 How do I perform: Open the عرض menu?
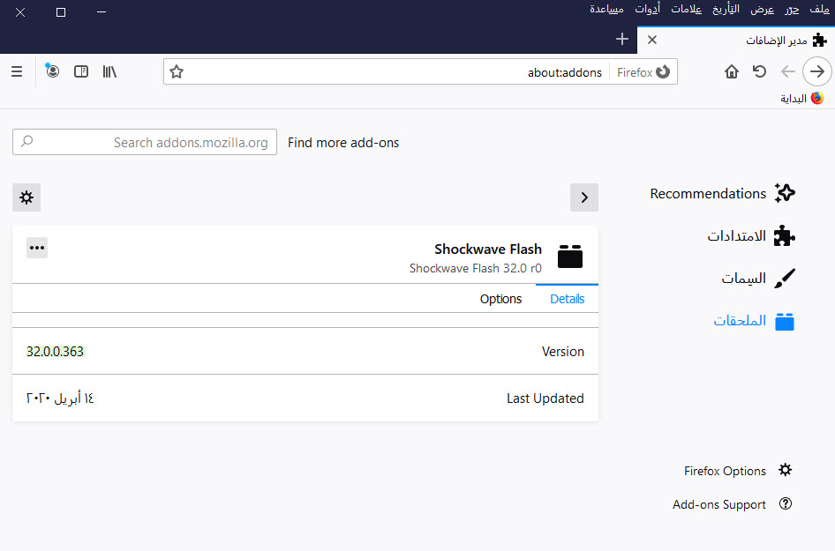point(762,9)
